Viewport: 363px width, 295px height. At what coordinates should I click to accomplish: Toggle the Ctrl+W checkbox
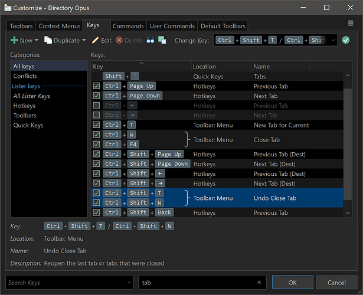(x=96, y=135)
